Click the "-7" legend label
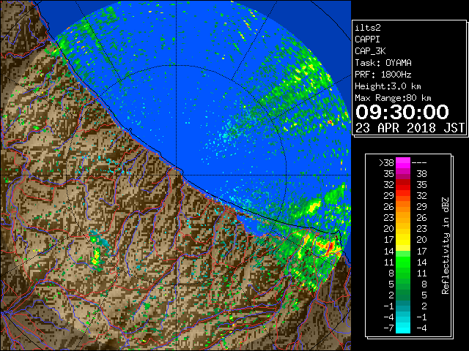Screen dimensions: 469x351 (388, 328)
